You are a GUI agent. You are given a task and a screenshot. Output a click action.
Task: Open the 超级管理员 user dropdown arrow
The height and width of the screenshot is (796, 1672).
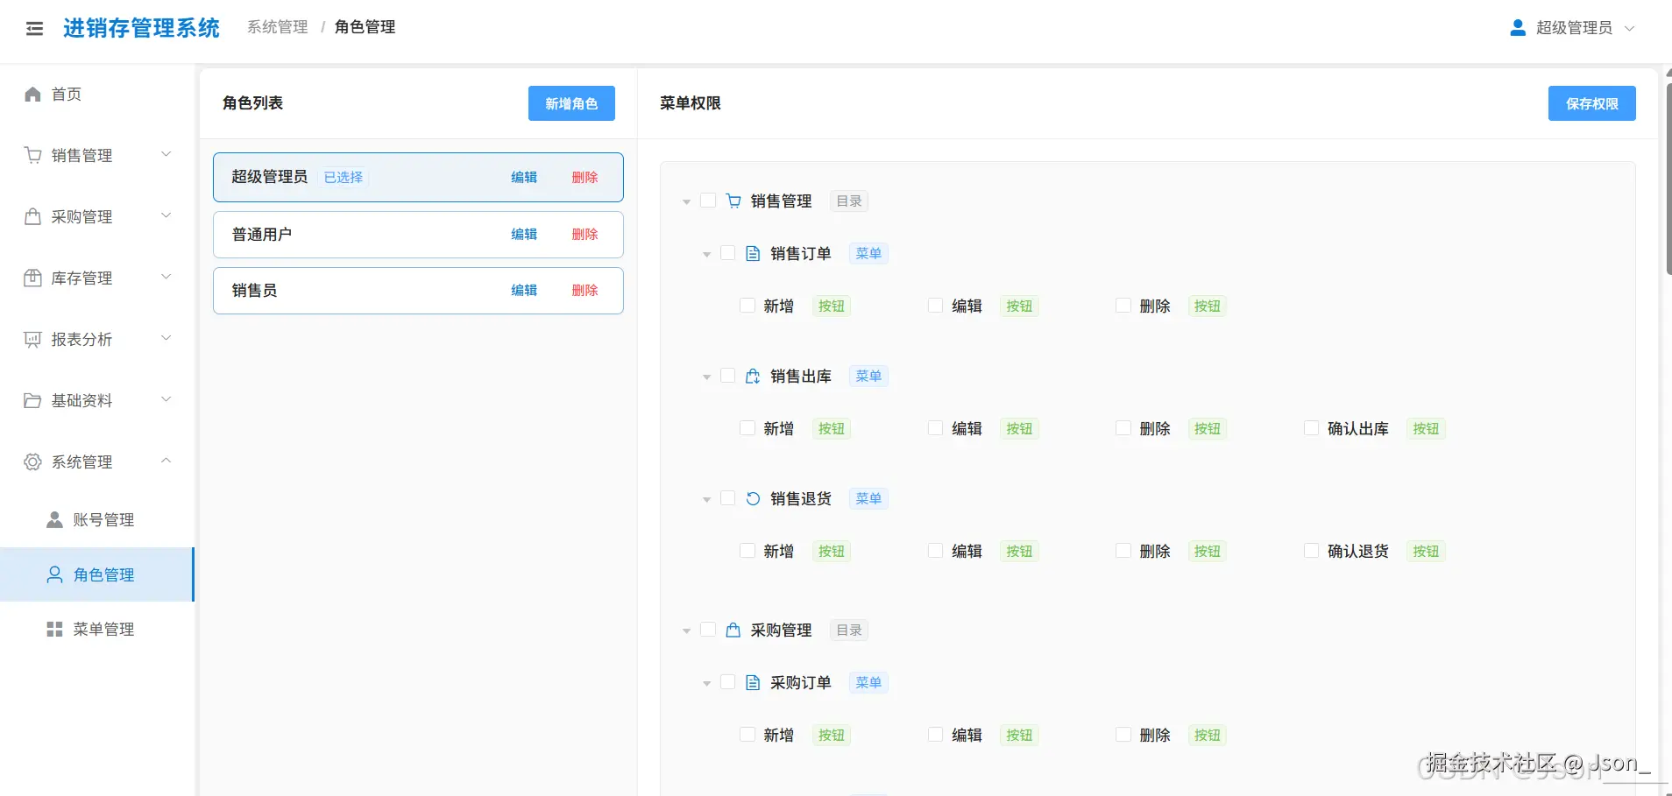[1630, 28]
